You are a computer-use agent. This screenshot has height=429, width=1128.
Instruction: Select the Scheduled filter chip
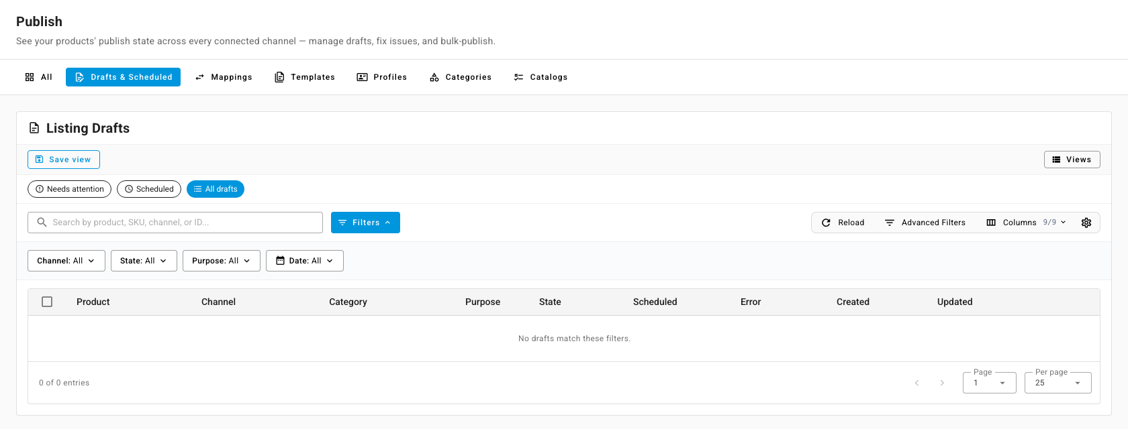pyautogui.click(x=149, y=189)
